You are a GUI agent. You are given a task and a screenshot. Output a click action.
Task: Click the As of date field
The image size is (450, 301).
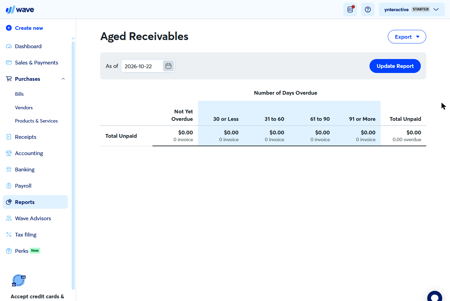pyautogui.click(x=148, y=66)
